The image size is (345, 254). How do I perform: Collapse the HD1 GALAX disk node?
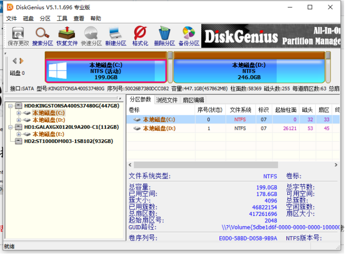point(10,127)
